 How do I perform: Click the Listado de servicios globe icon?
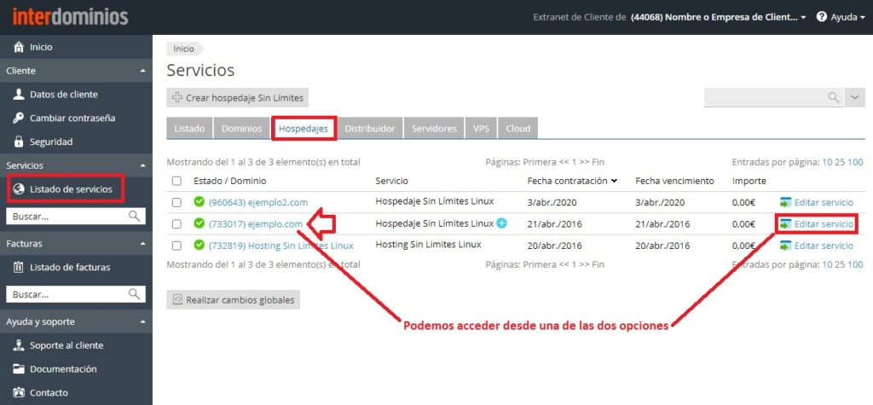tap(19, 188)
